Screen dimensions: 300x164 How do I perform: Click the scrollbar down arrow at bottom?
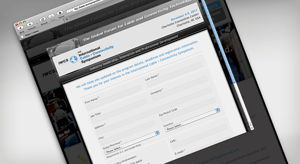[x=252, y=128]
